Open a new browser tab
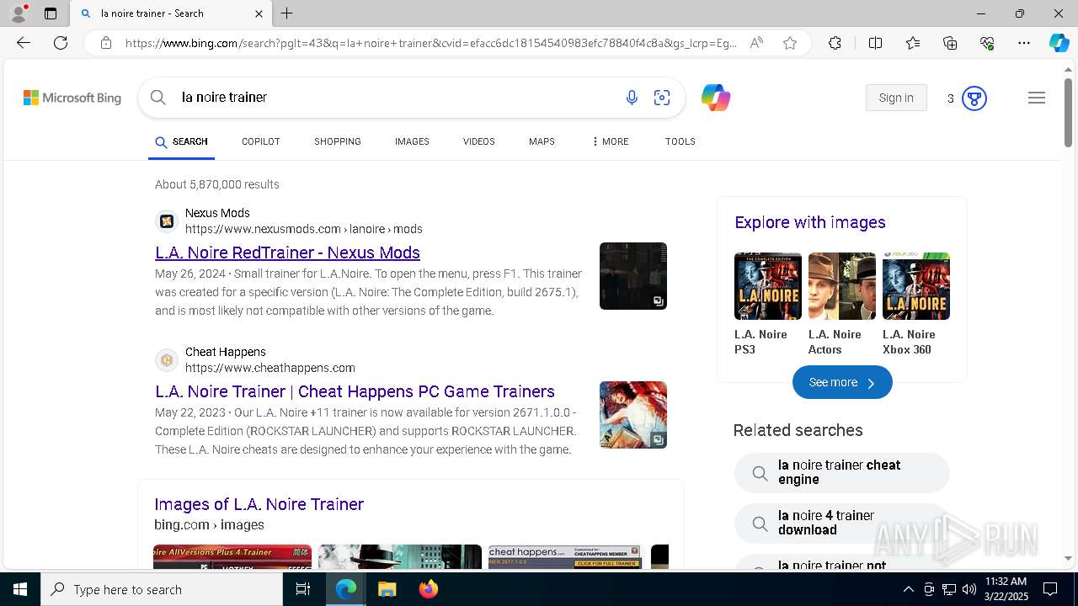Viewport: 1078px width, 606px height. [x=287, y=13]
